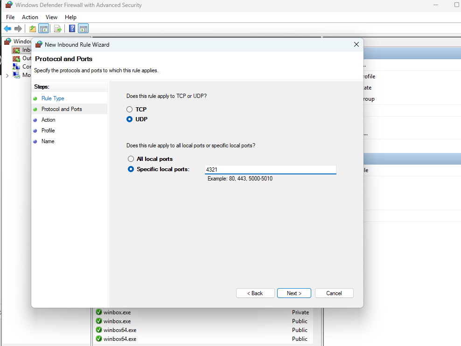Click the 'Example: 80, 443, 5000-5010' hint text

(240, 179)
